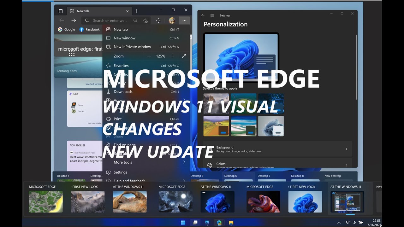
Task: Open new tab plus button in Edge
Action: tap(137, 11)
